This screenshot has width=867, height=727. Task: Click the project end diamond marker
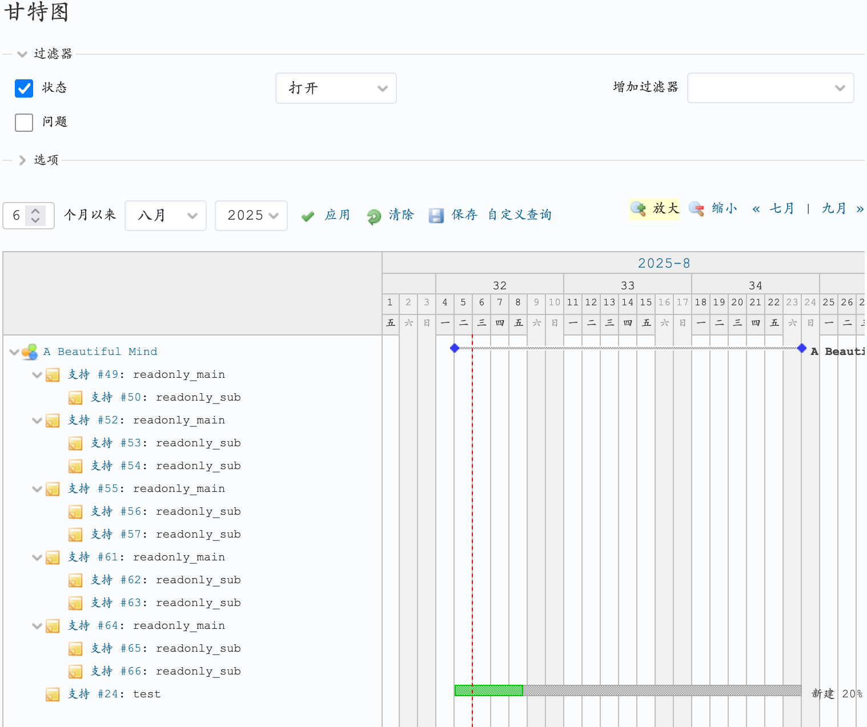click(802, 348)
